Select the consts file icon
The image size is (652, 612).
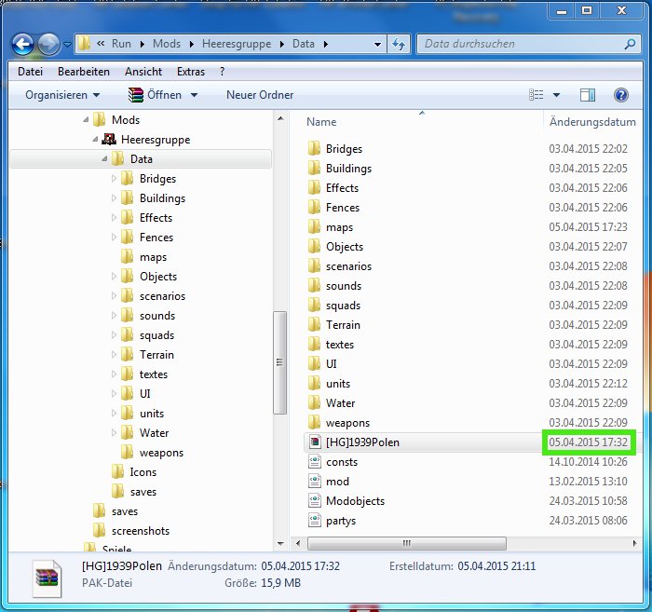(x=315, y=461)
